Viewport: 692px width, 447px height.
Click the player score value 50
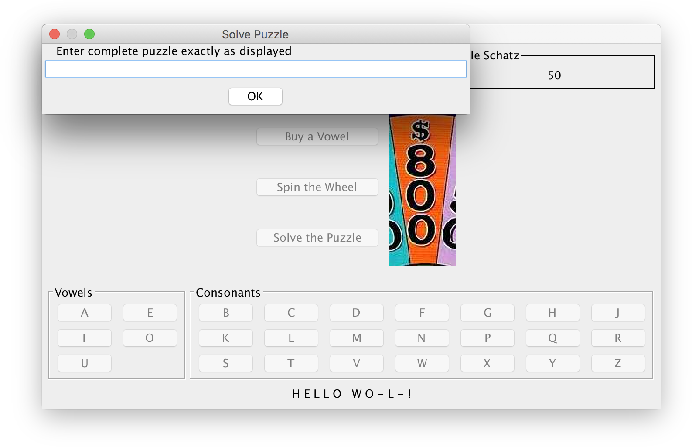[x=554, y=76]
